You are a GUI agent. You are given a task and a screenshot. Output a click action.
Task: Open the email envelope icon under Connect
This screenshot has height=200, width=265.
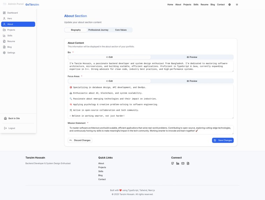(183, 163)
